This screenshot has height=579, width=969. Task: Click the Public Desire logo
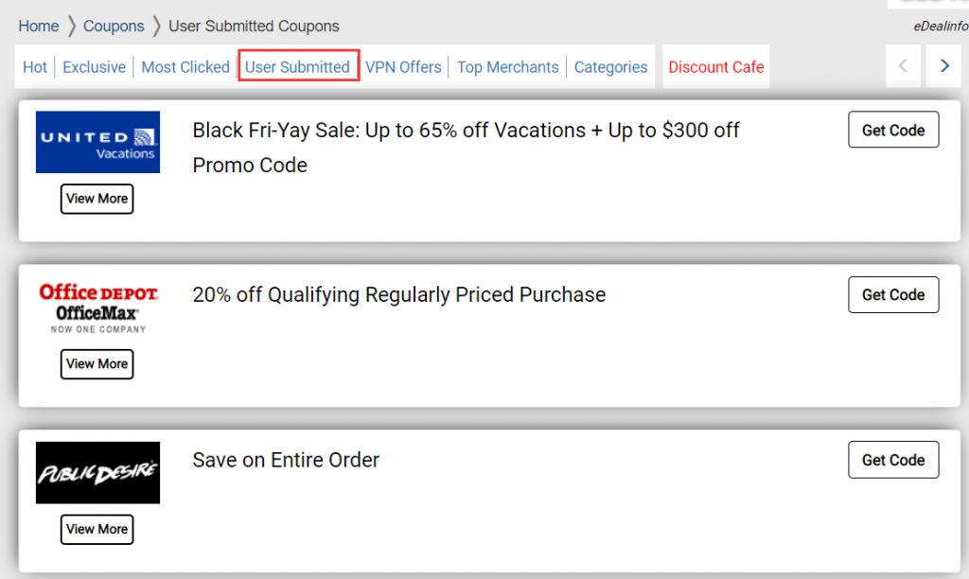pos(97,473)
